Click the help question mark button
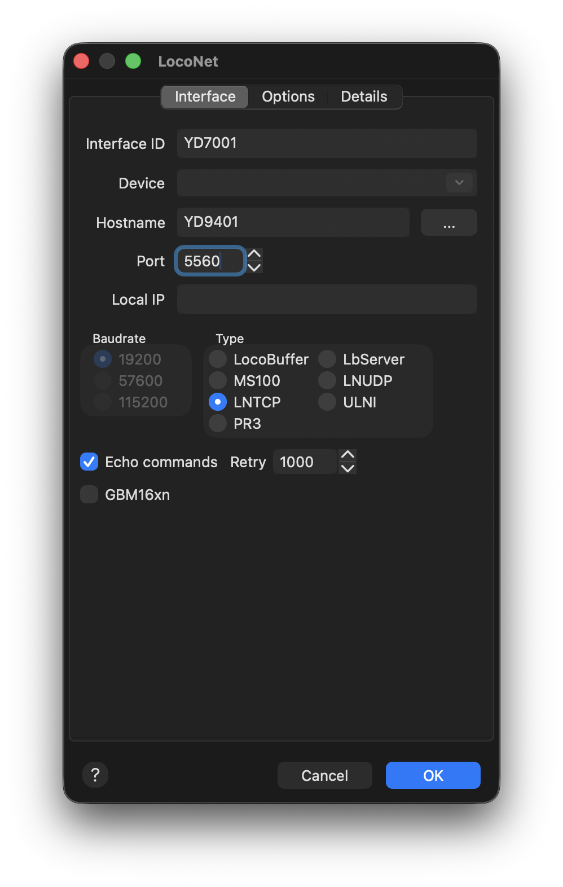563x887 pixels. point(95,775)
